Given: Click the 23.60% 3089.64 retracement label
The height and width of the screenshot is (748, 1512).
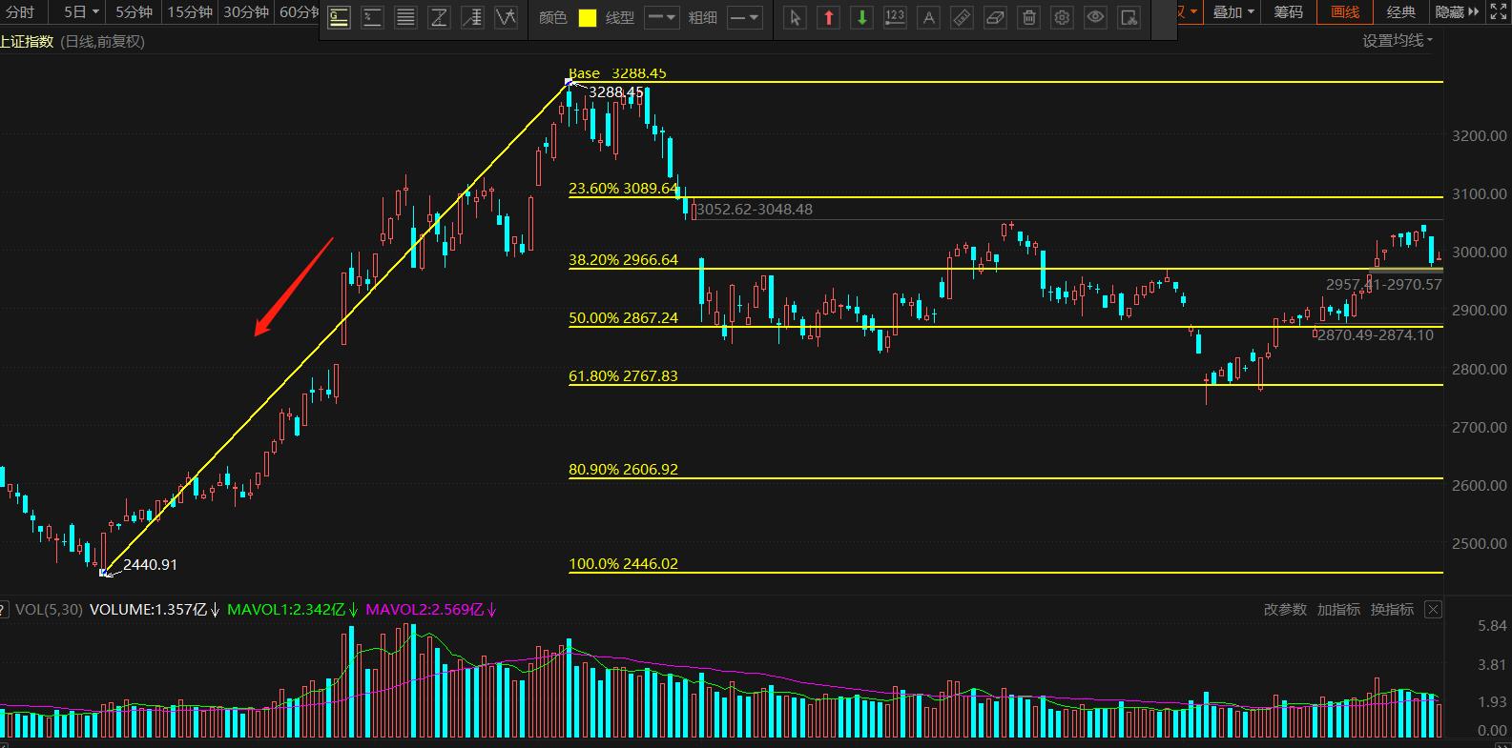Looking at the screenshot, I should [x=624, y=189].
